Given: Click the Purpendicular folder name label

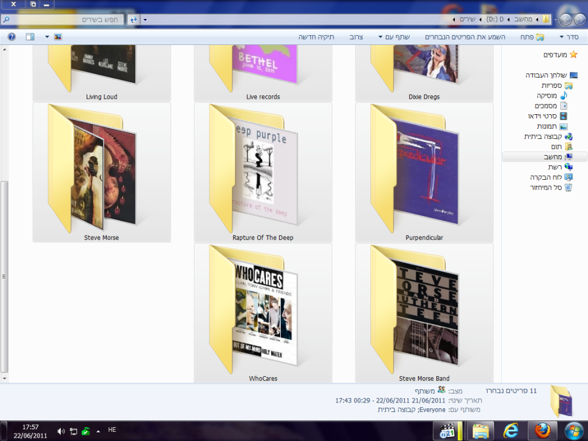Looking at the screenshot, I should click(x=424, y=238).
